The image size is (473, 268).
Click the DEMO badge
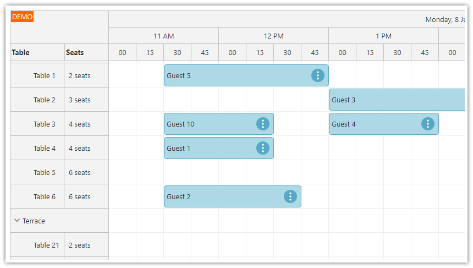pos(23,17)
